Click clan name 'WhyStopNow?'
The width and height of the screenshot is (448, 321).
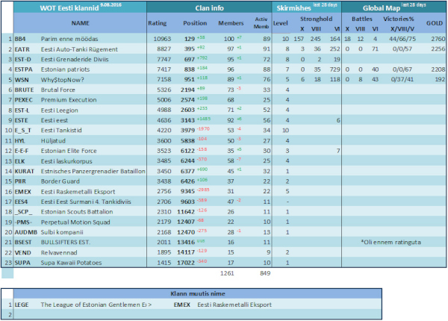(62, 80)
